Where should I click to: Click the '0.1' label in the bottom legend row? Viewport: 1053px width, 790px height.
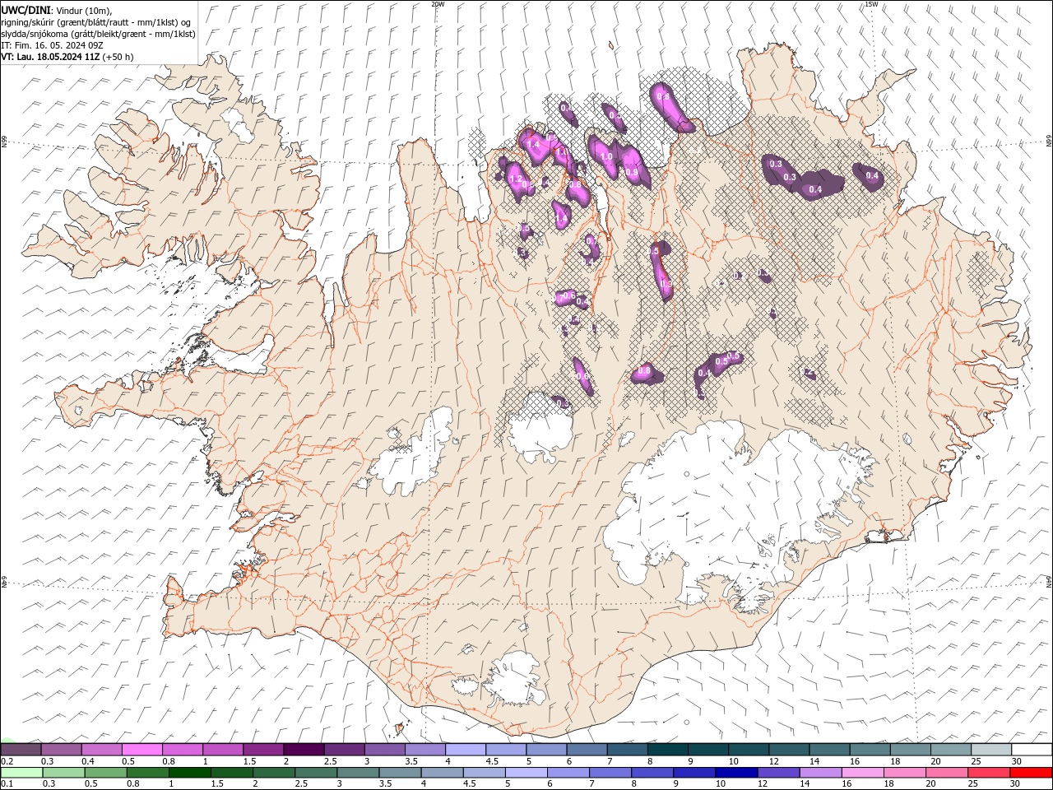click(x=7, y=784)
